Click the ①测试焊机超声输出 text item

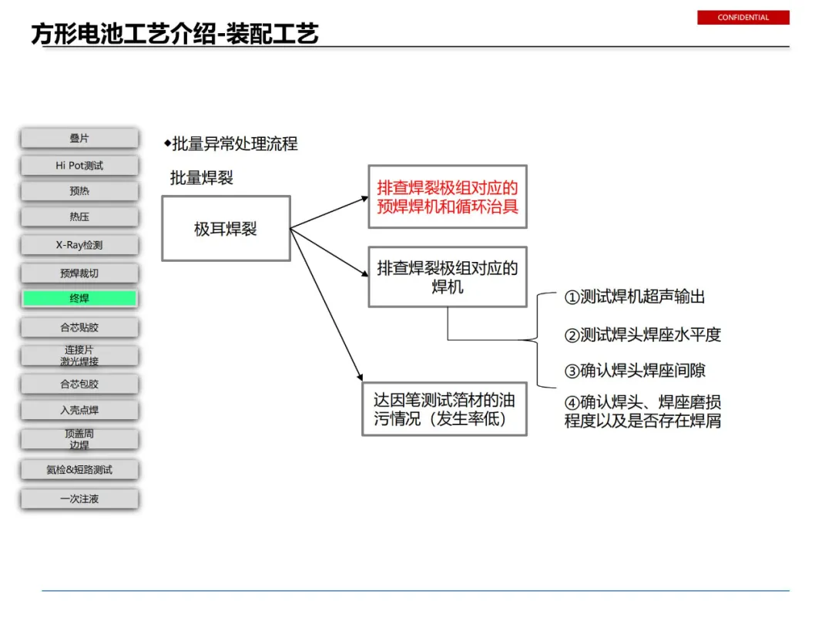tap(635, 297)
